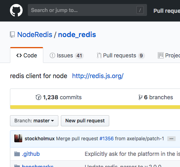Switch to the Issues tab
Image resolution: width=180 pixels, height=167 pixels.
pyautogui.click(x=67, y=55)
